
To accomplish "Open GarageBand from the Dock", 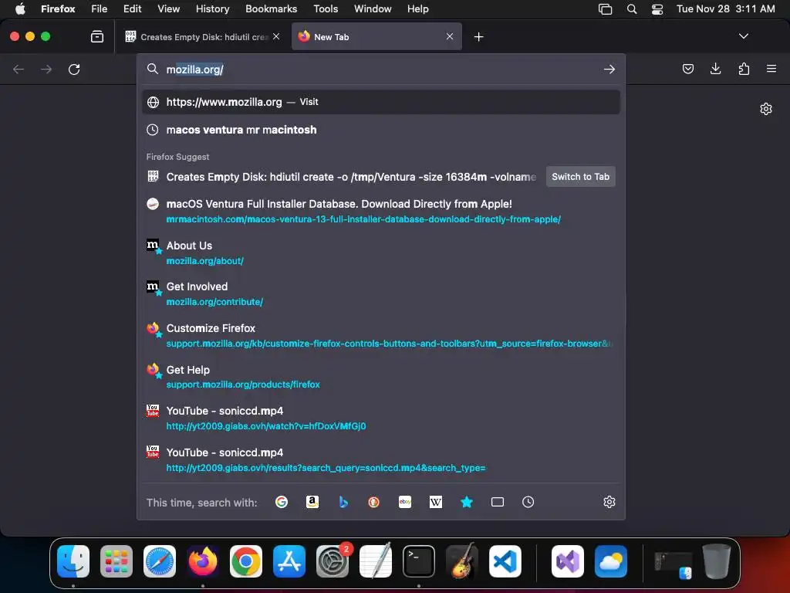I will click(x=461, y=561).
